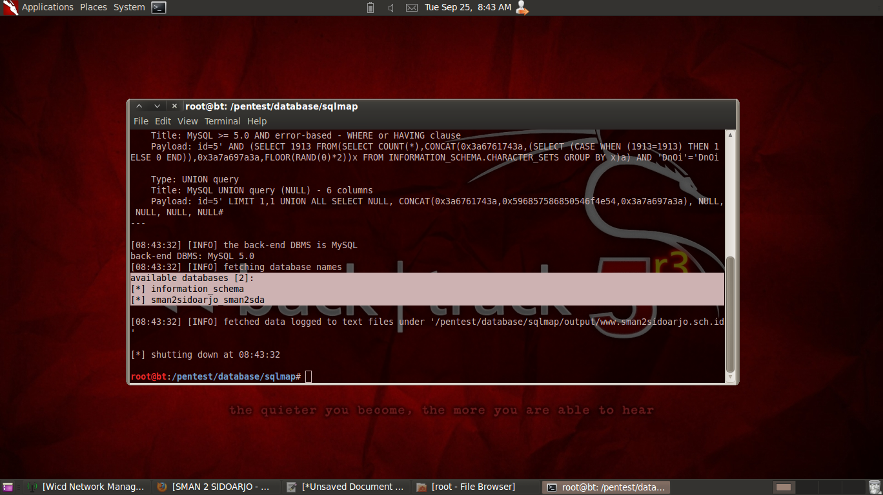Switch to Wicd Network Manager window
The image size is (883, 495).
point(86,487)
